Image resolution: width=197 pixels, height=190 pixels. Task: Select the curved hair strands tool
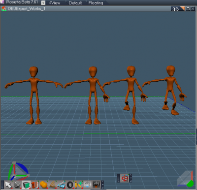(x=52, y=185)
